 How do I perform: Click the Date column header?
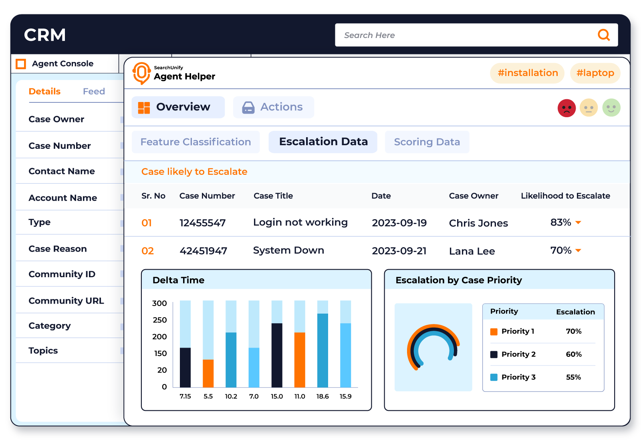[x=381, y=196]
